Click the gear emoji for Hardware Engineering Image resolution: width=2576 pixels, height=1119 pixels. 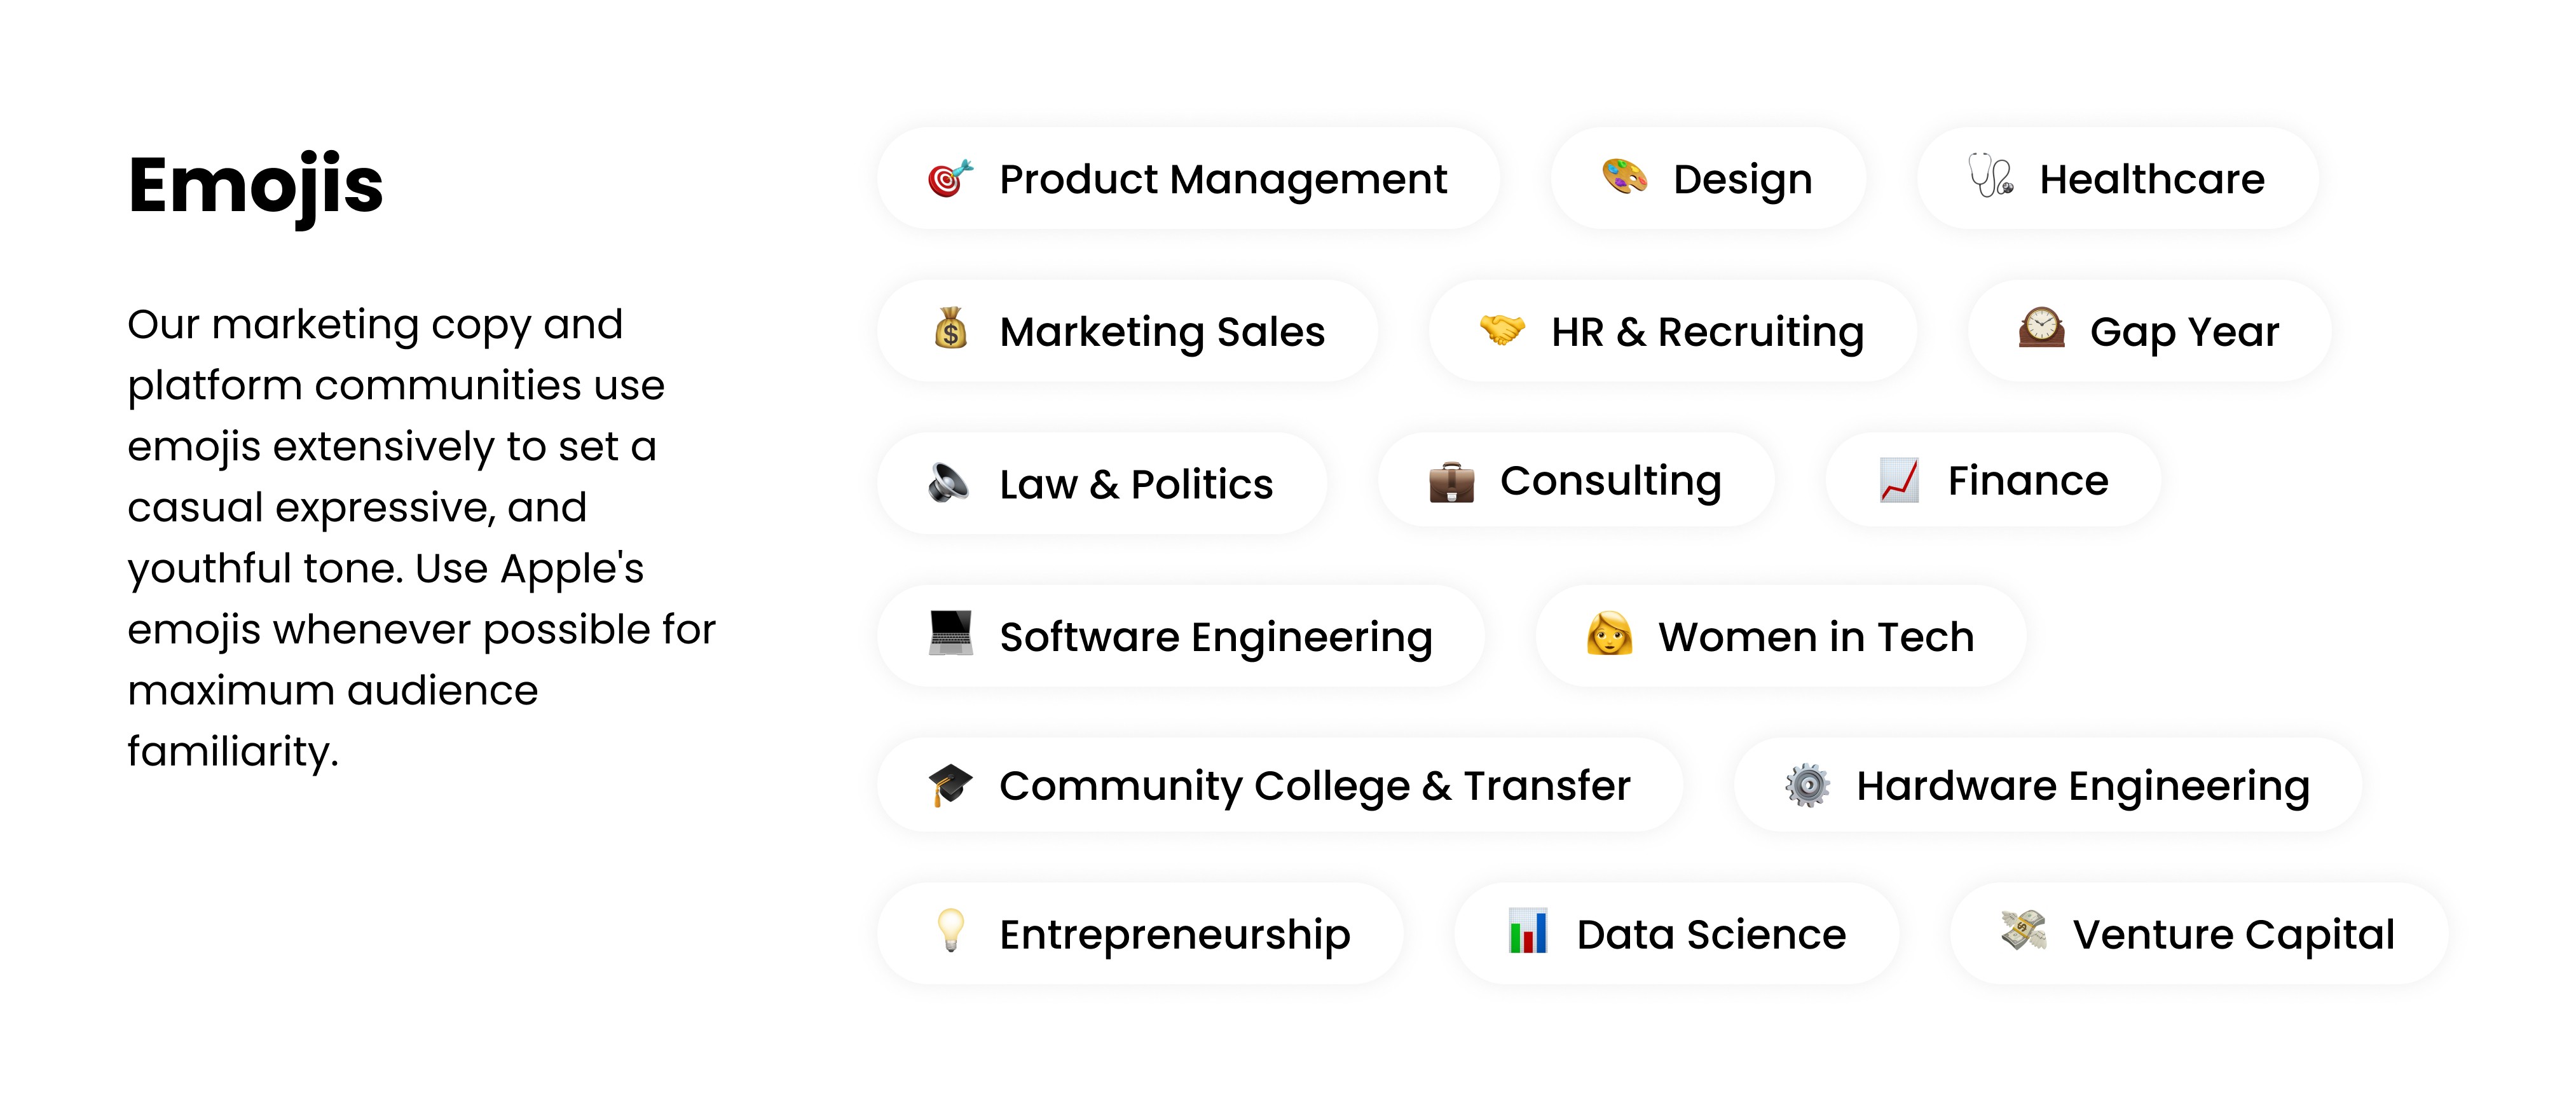(x=1808, y=785)
